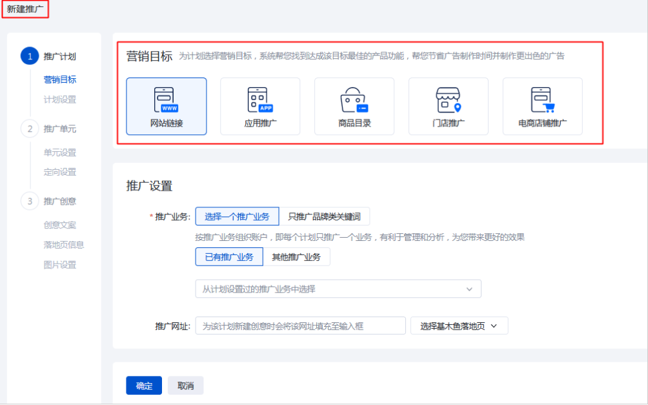Open 从计划设置过的推广业务中选择 dropdown
This screenshot has width=648, height=405.
coord(338,289)
